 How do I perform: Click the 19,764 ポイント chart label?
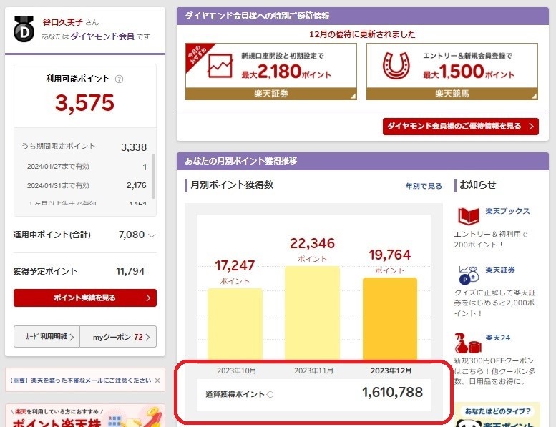click(x=390, y=260)
